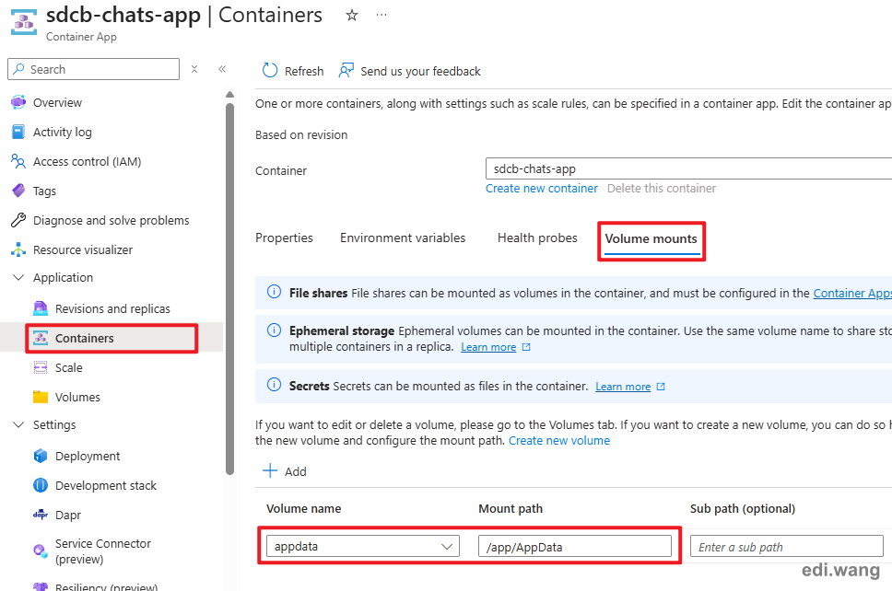Click the sidebar vertical scrollbar

point(229,287)
